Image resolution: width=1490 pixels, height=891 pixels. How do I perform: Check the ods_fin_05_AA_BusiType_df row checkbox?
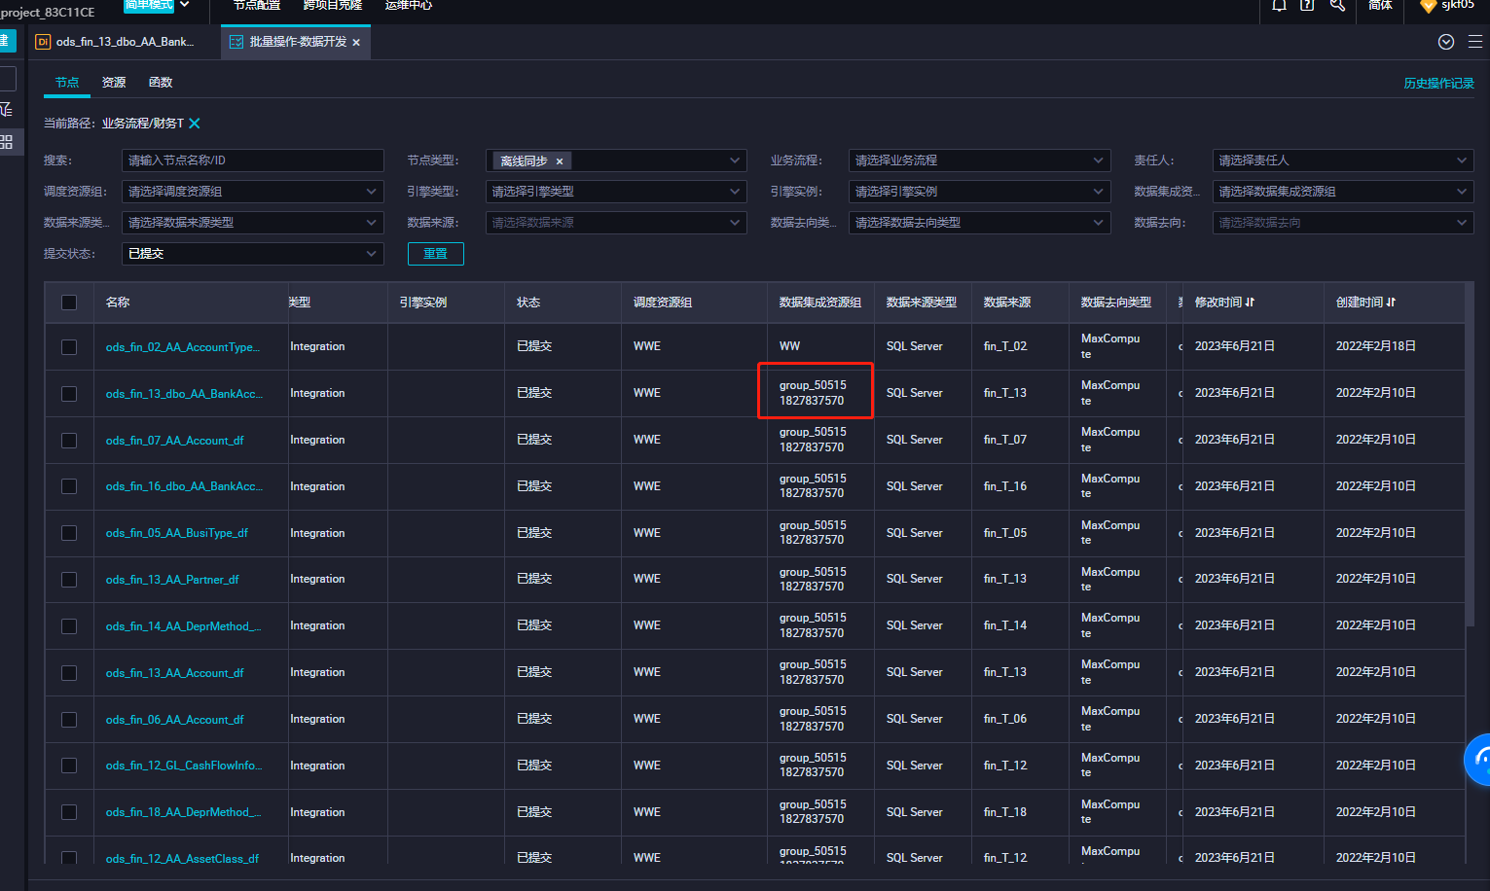pyautogui.click(x=69, y=533)
